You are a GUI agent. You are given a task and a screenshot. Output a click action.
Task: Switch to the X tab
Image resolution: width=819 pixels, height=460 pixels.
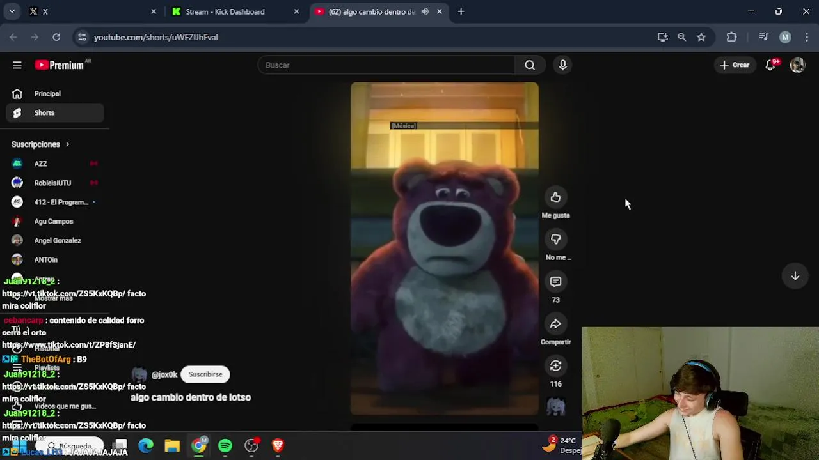93,11
